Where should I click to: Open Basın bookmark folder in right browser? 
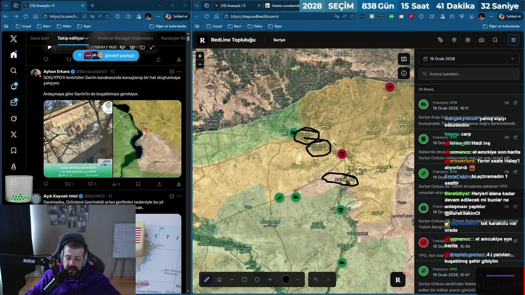[235, 26]
